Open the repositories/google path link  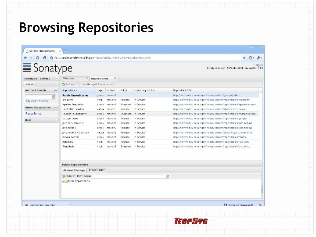point(210,118)
